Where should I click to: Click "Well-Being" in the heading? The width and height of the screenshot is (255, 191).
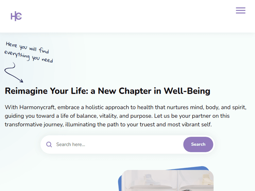[187, 91]
